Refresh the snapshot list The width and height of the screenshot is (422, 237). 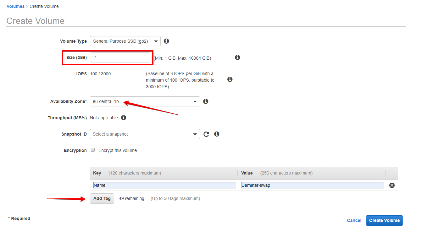click(206, 134)
